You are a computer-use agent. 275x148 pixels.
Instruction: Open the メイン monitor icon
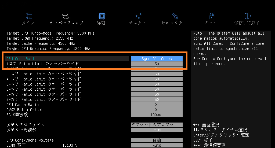[x=29, y=16]
